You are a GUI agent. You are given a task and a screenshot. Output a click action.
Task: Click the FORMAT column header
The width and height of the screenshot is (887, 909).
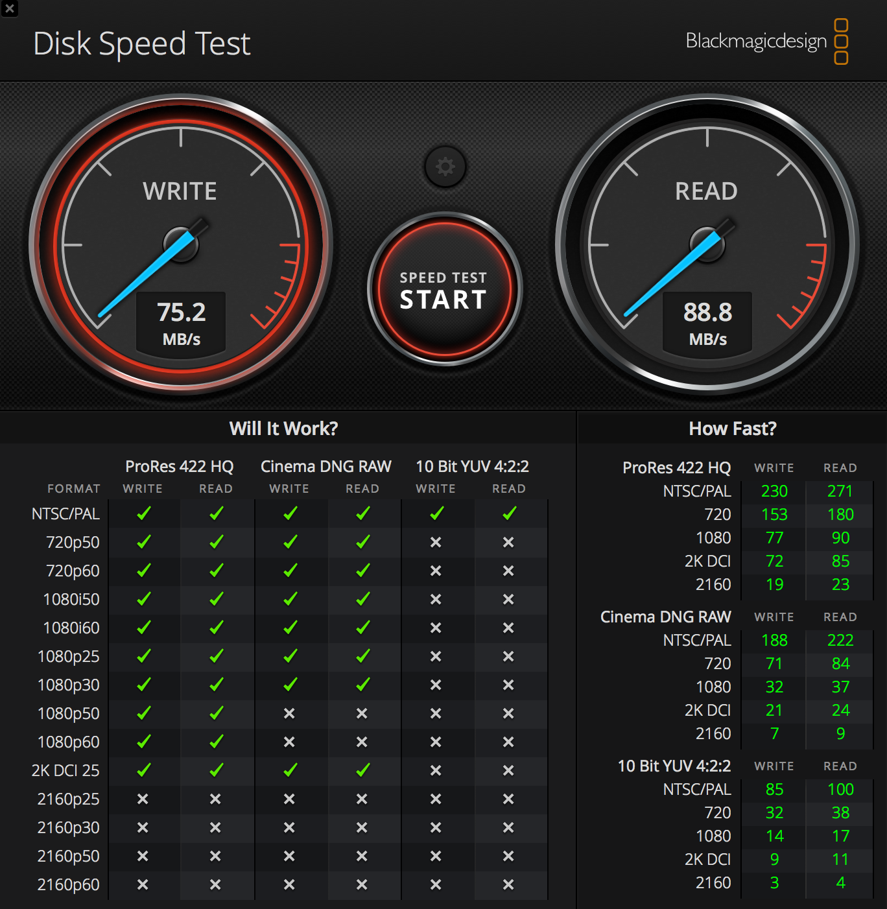click(x=74, y=489)
